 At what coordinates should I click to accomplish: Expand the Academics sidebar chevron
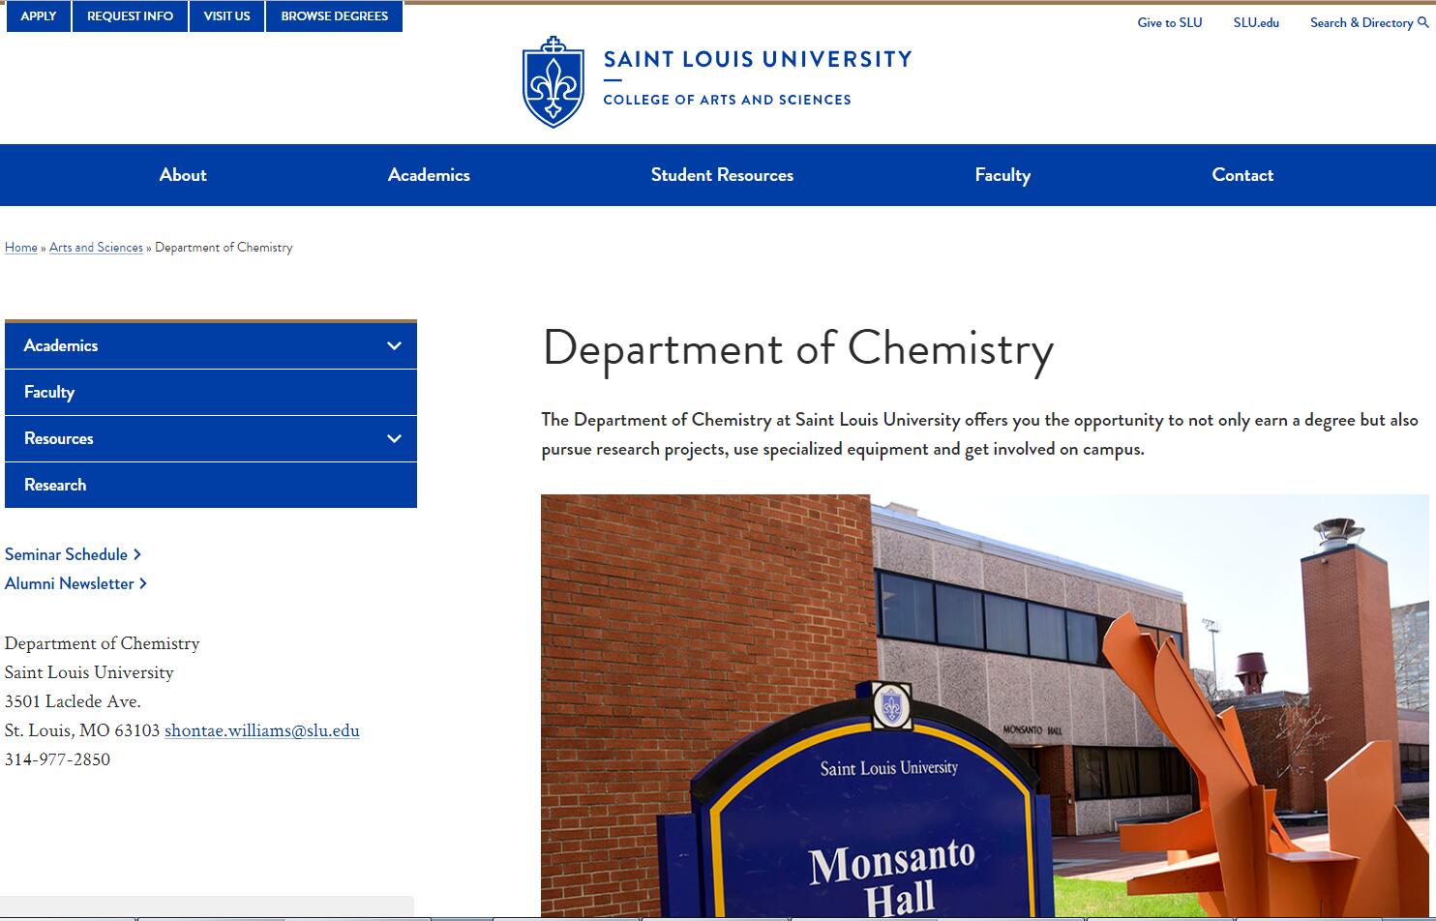tap(394, 345)
